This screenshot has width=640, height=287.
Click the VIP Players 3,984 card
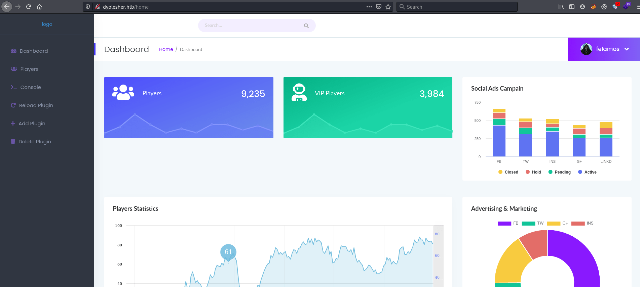(368, 107)
